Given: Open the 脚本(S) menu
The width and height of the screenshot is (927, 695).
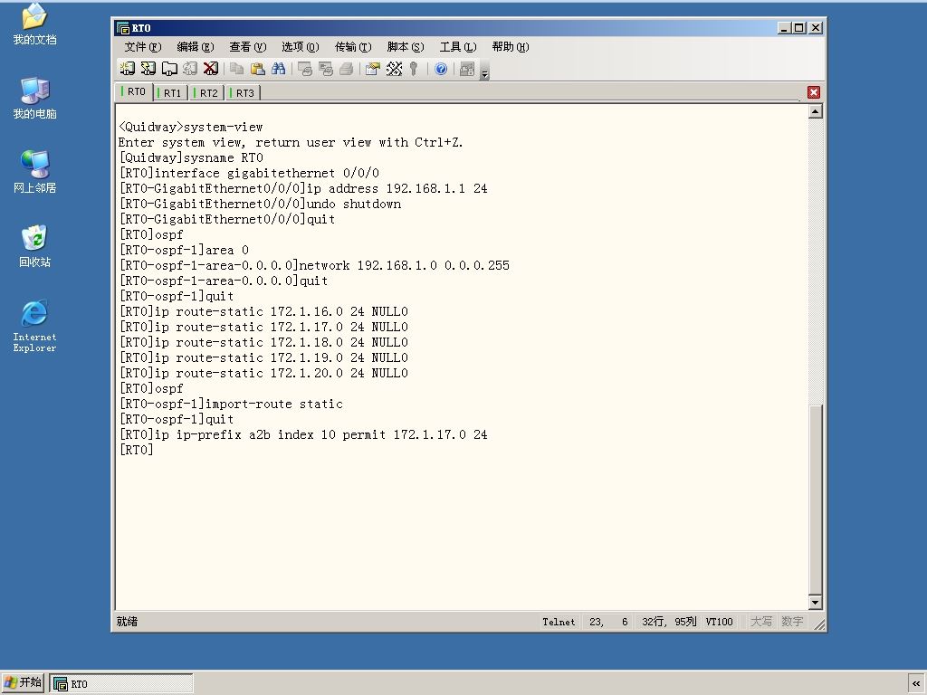Looking at the screenshot, I should click(x=406, y=47).
